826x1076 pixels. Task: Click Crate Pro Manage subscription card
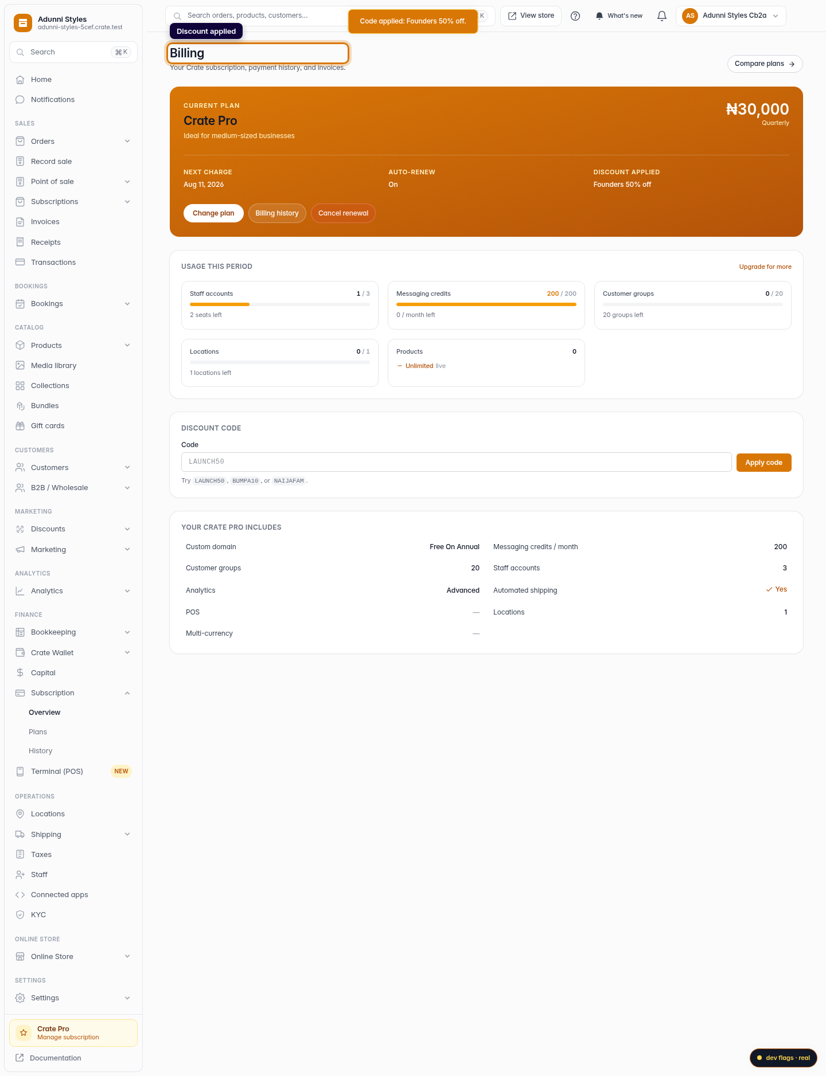coord(73,1033)
